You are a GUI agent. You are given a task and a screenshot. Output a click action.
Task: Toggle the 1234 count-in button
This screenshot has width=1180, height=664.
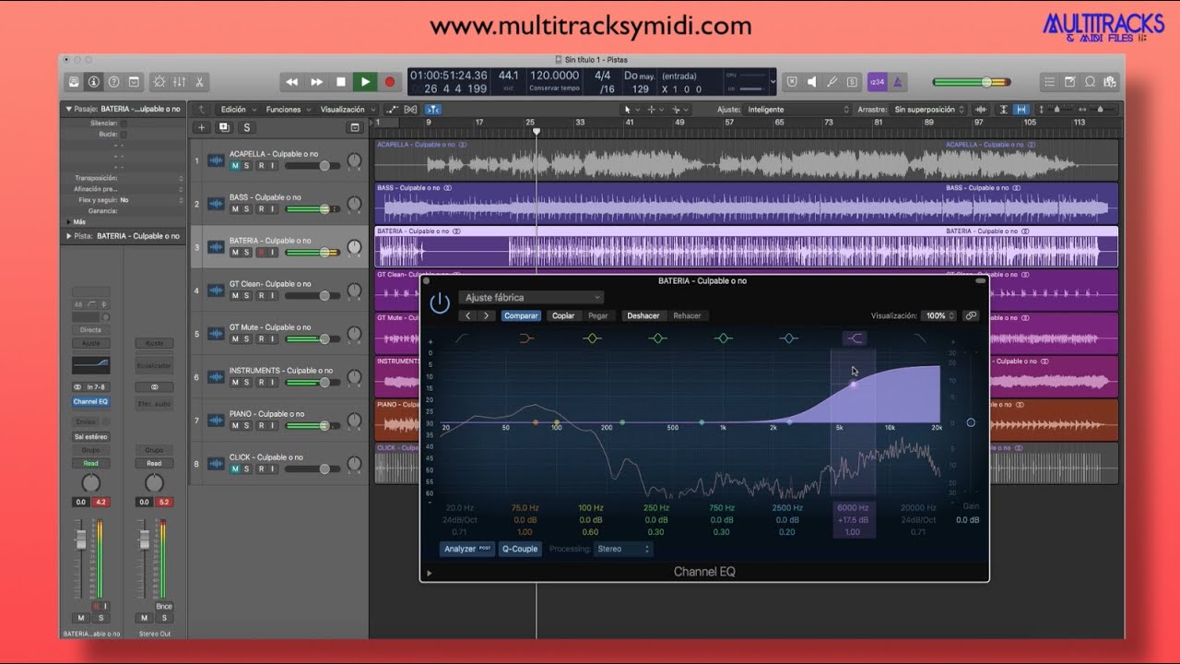877,82
